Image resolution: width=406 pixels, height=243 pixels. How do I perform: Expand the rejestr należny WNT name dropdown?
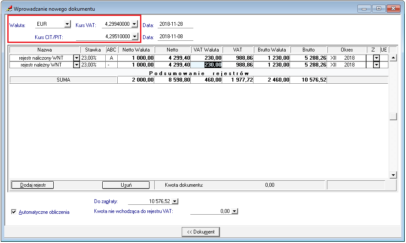pos(76,65)
